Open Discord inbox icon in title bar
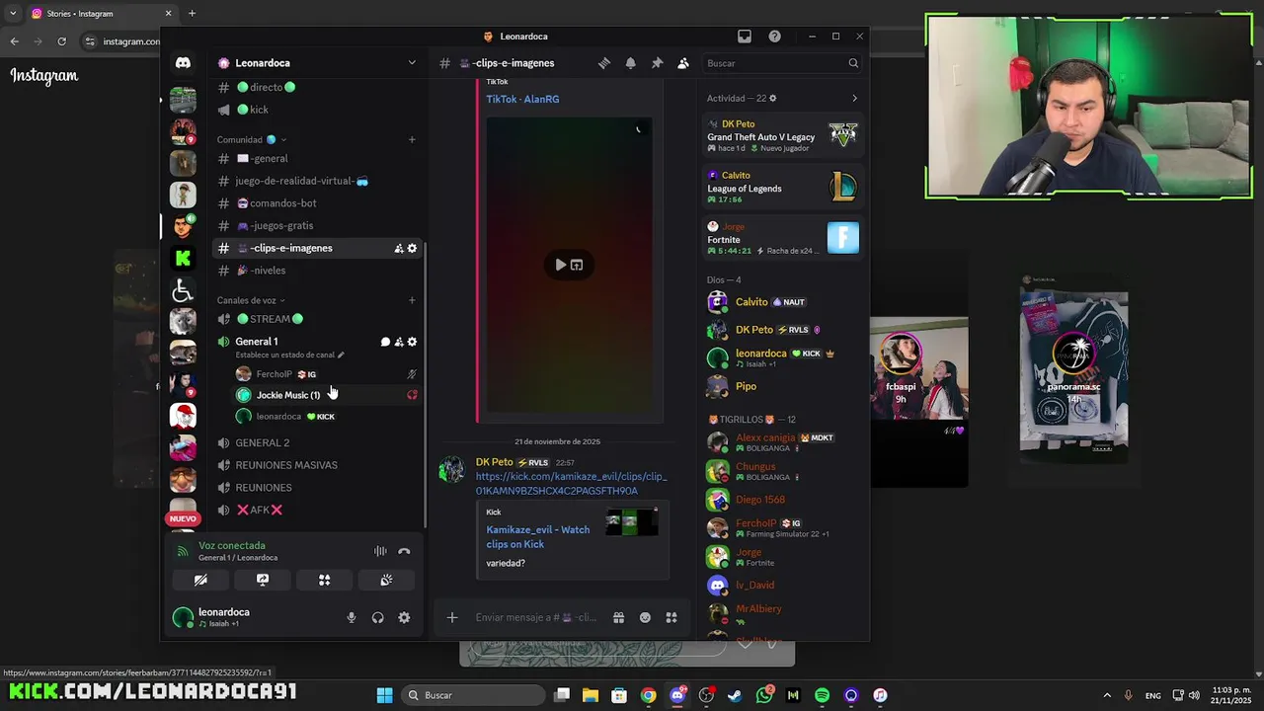The image size is (1264, 711). click(x=745, y=37)
